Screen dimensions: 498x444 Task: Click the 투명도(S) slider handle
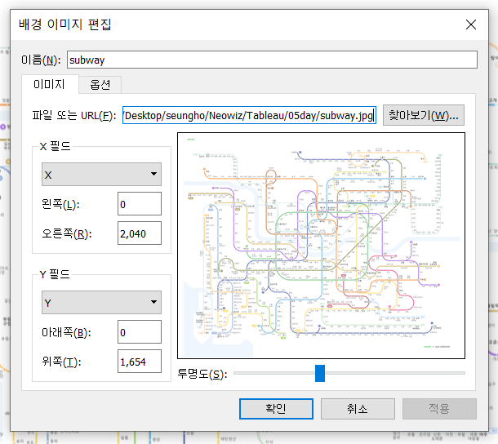pyautogui.click(x=320, y=373)
